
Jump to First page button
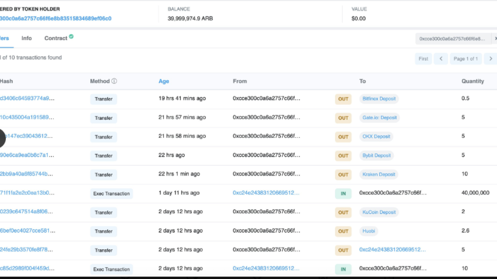[x=423, y=59]
